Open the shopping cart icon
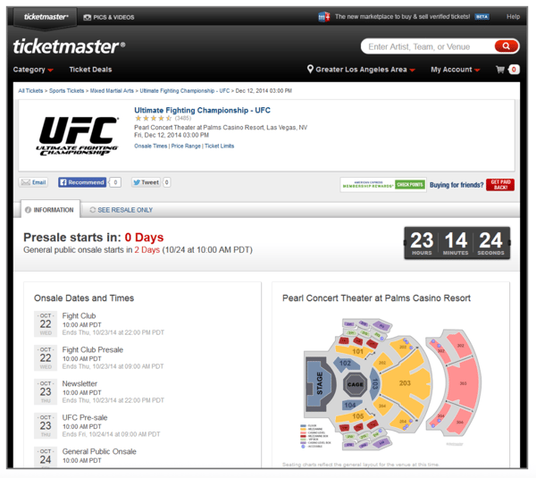Image resolution: width=536 pixels, height=478 pixels. point(501,70)
